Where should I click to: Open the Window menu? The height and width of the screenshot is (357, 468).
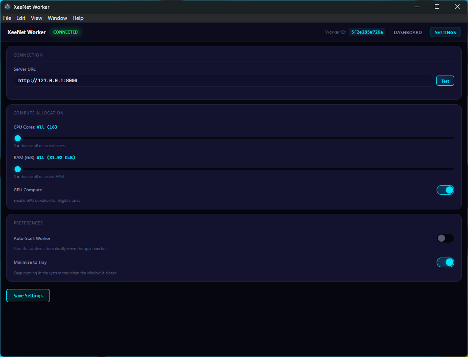[x=57, y=18]
